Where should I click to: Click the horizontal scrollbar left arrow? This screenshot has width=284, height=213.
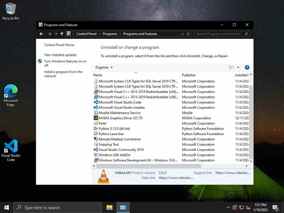(x=94, y=166)
